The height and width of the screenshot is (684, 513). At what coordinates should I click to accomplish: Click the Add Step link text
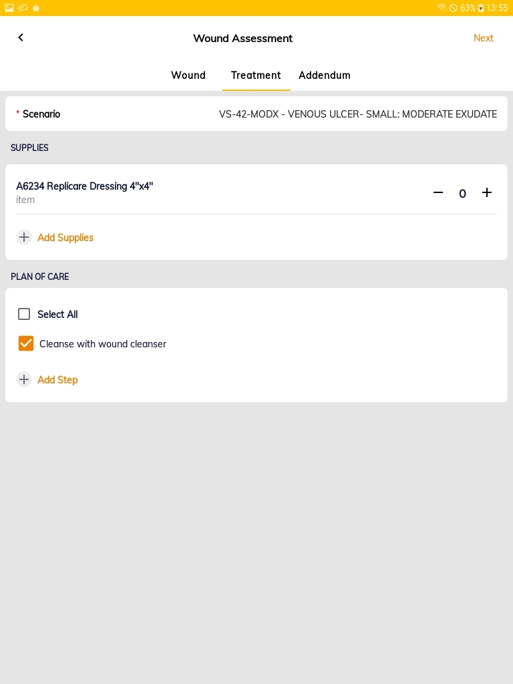(57, 379)
